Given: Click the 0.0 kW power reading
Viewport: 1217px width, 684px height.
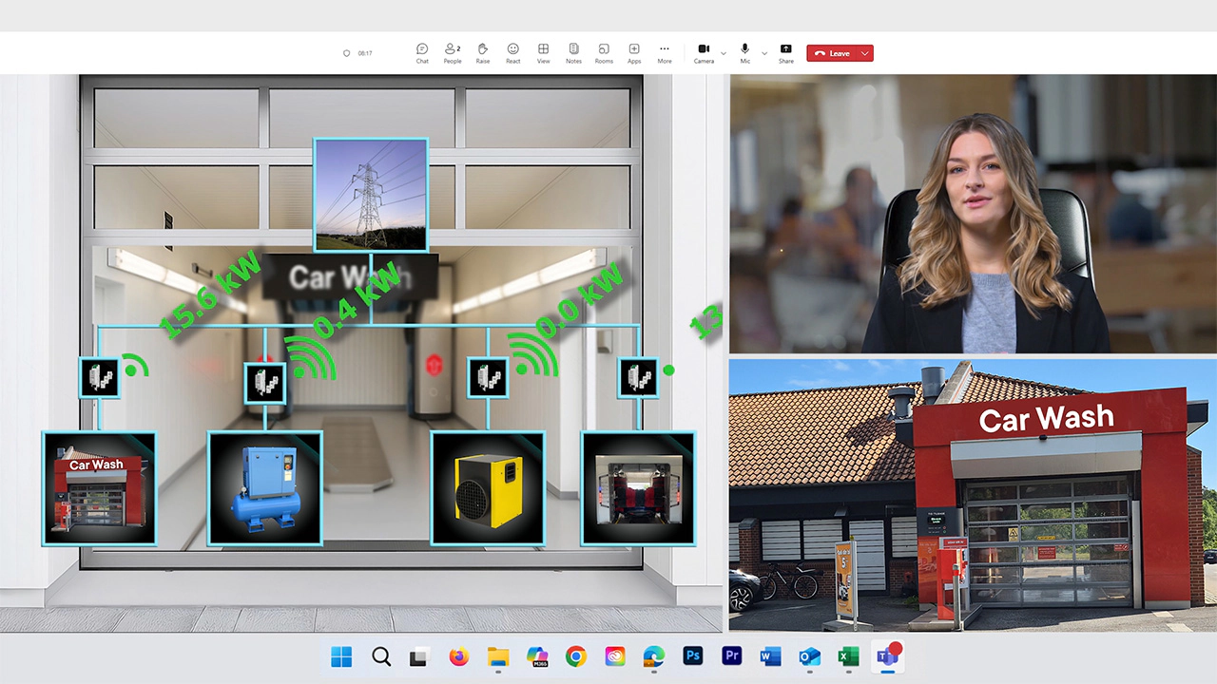Looking at the screenshot, I should (x=579, y=300).
